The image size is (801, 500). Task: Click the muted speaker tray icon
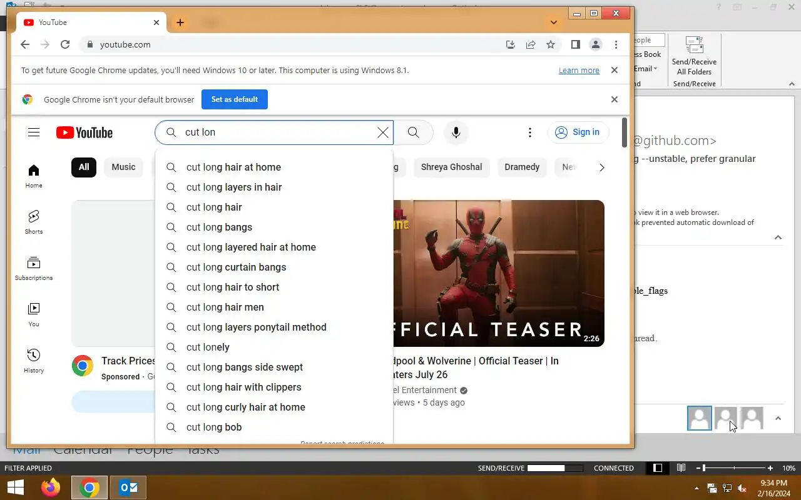click(x=742, y=488)
